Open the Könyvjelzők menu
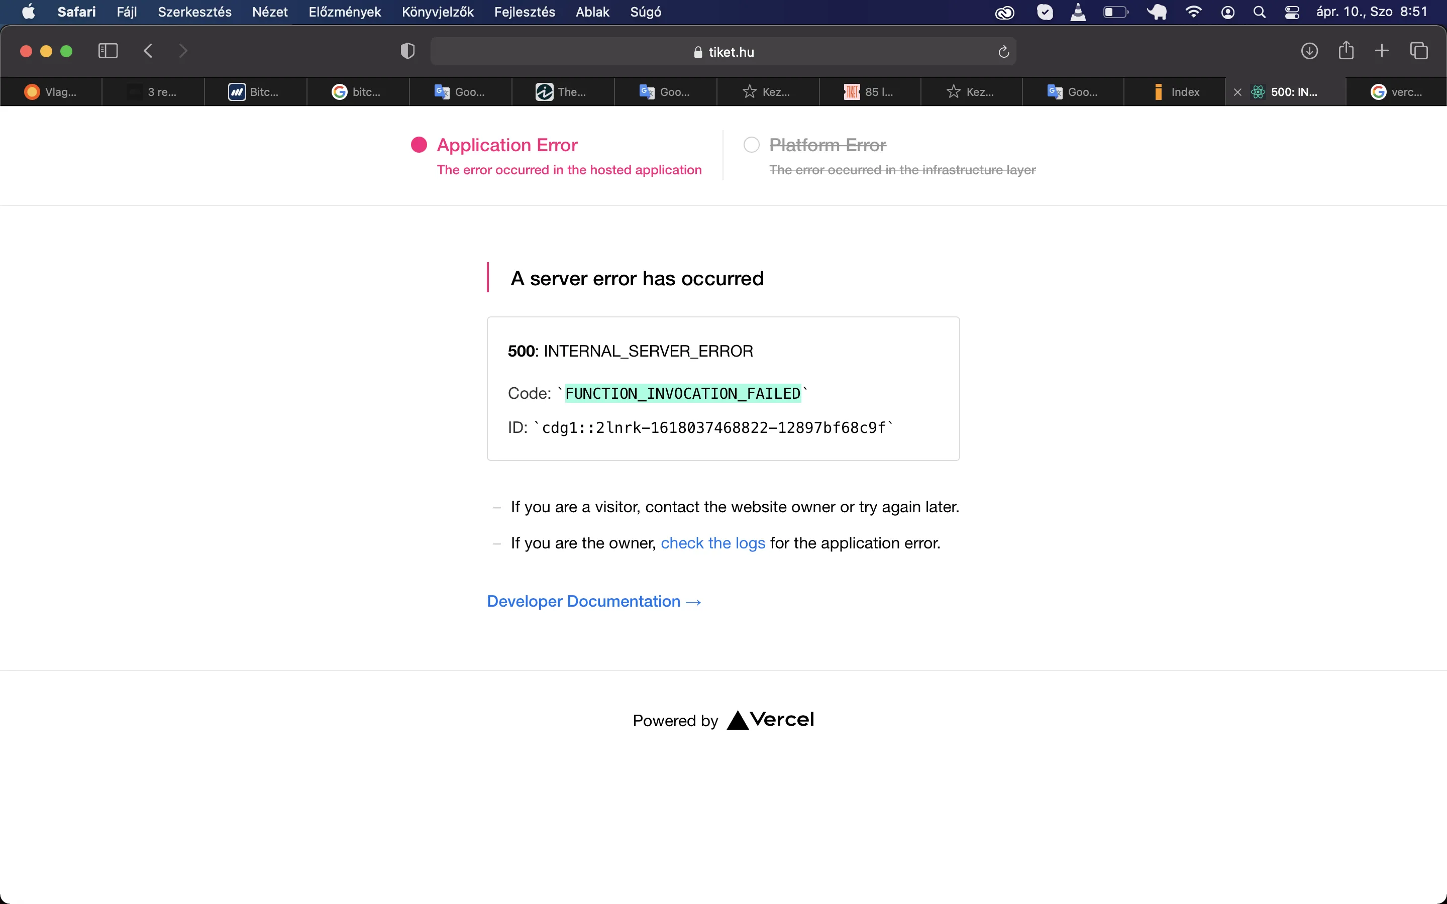The image size is (1447, 904). [437, 12]
